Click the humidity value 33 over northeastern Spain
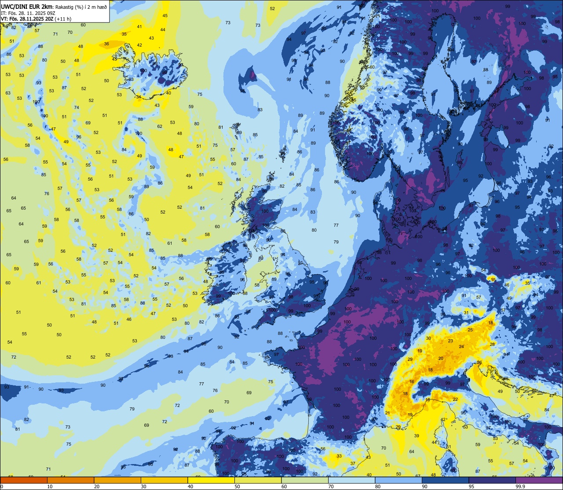Viewport: 563px width, 490px height. 339,456
